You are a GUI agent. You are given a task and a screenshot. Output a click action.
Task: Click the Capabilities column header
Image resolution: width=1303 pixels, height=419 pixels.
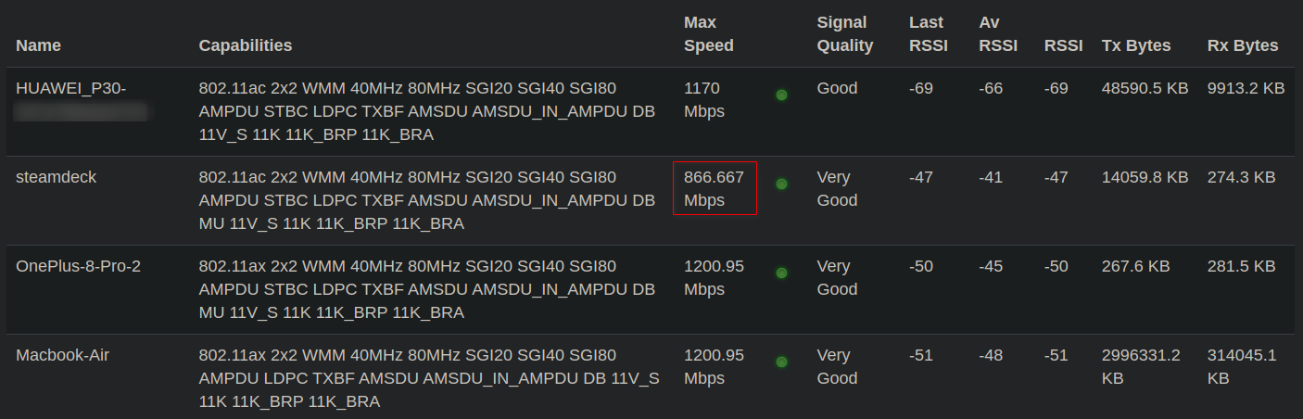(245, 45)
